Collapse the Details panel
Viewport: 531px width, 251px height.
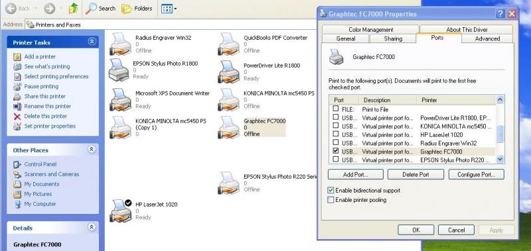(x=92, y=227)
